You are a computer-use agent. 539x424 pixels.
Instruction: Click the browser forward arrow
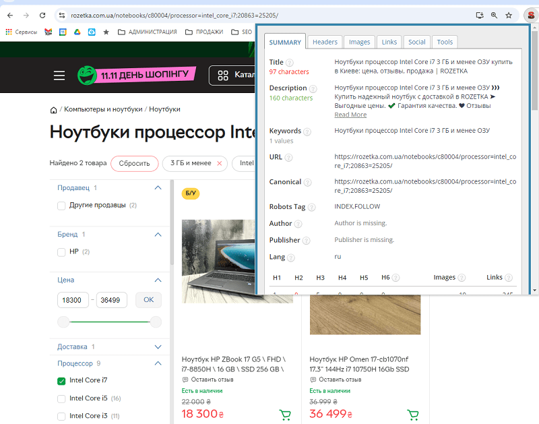pos(26,15)
